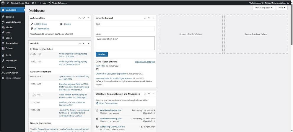Click the Speichern button
This screenshot has height=132, width=293.
[102, 54]
